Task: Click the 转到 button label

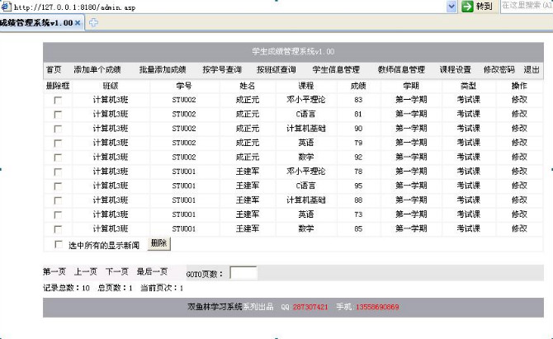Action: click(484, 7)
